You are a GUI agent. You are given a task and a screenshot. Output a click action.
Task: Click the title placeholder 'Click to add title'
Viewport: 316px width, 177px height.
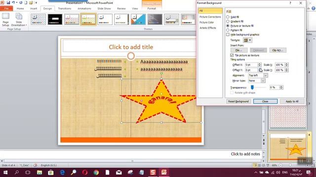click(x=131, y=47)
